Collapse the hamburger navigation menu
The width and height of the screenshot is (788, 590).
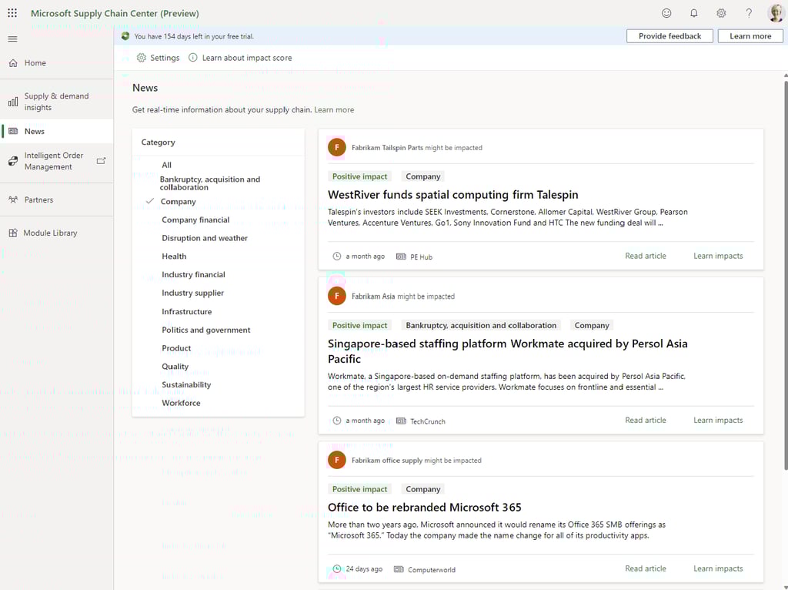[x=12, y=39]
